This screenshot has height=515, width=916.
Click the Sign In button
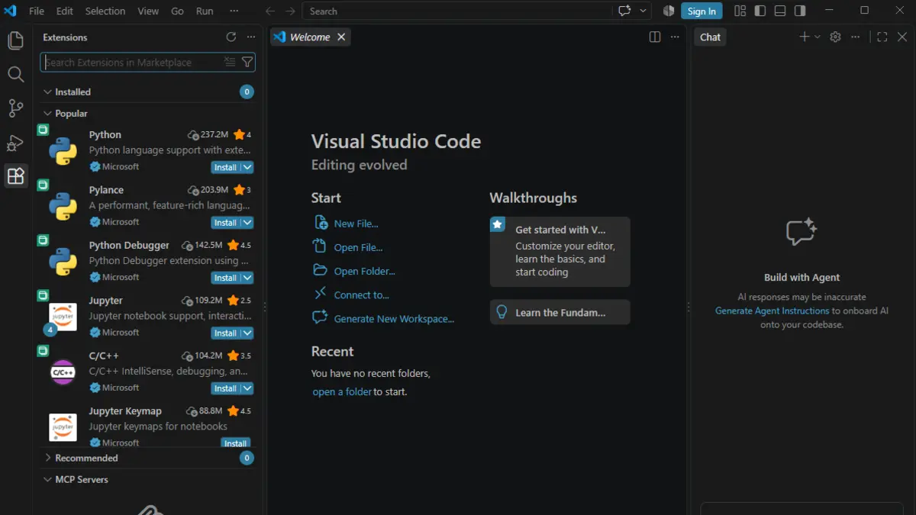tap(702, 11)
